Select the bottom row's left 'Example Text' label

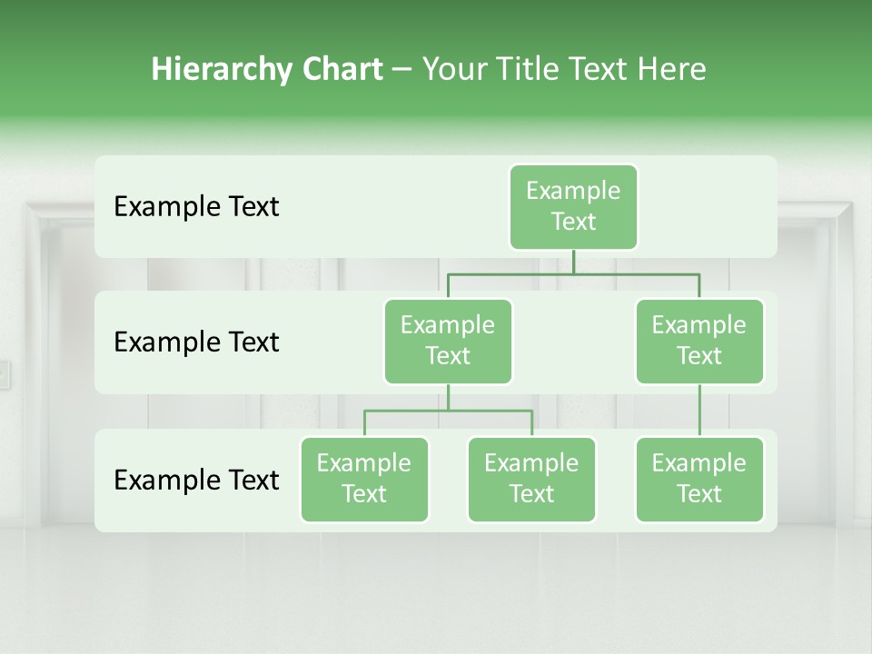tap(196, 480)
